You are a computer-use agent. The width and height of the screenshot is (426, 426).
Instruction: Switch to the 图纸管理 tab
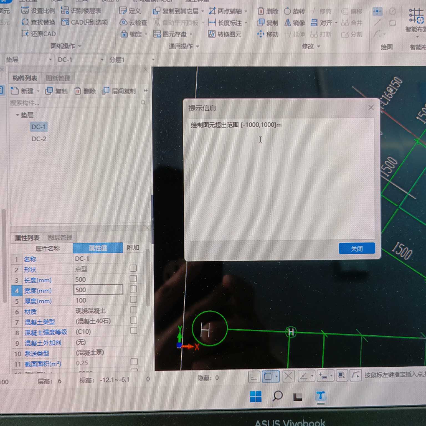(58, 78)
